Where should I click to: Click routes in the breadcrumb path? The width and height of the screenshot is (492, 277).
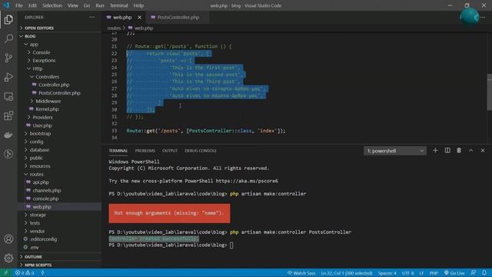point(114,28)
